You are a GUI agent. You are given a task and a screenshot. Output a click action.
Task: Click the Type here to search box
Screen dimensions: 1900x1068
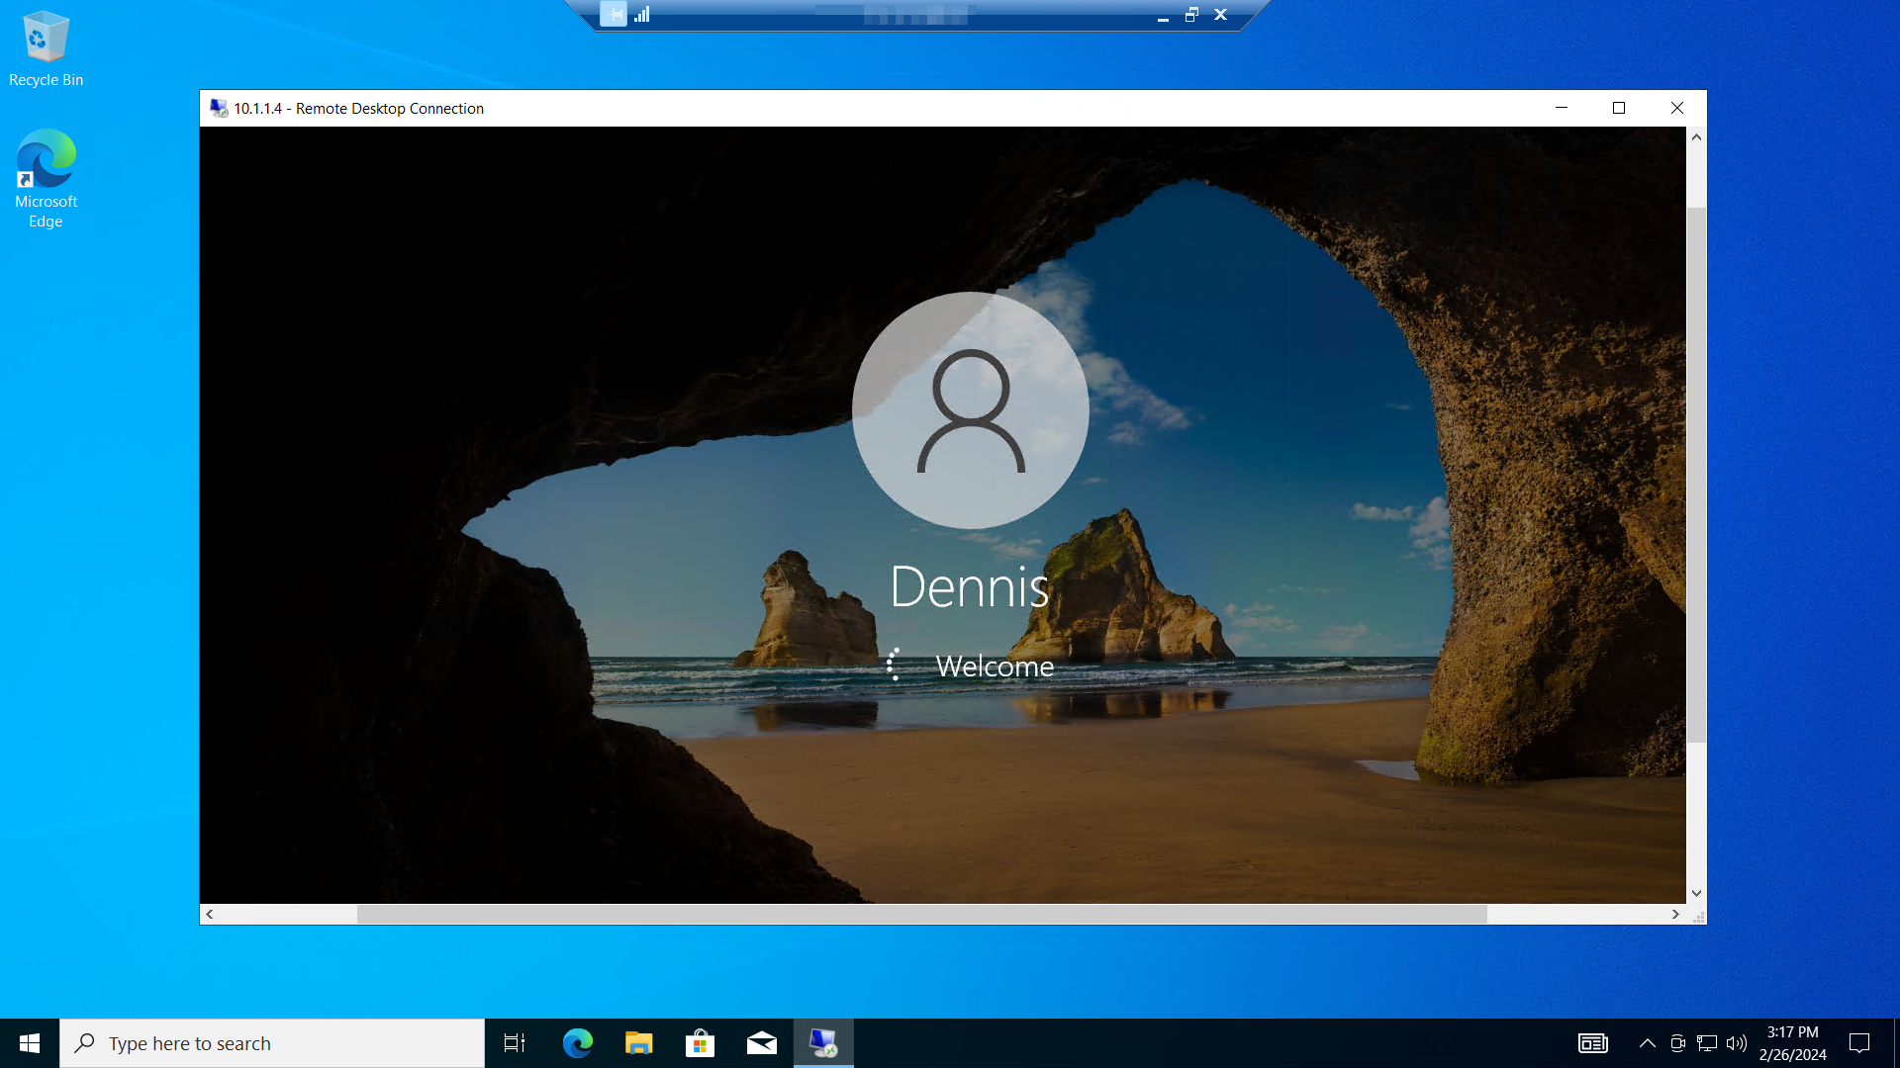pyautogui.click(x=272, y=1043)
